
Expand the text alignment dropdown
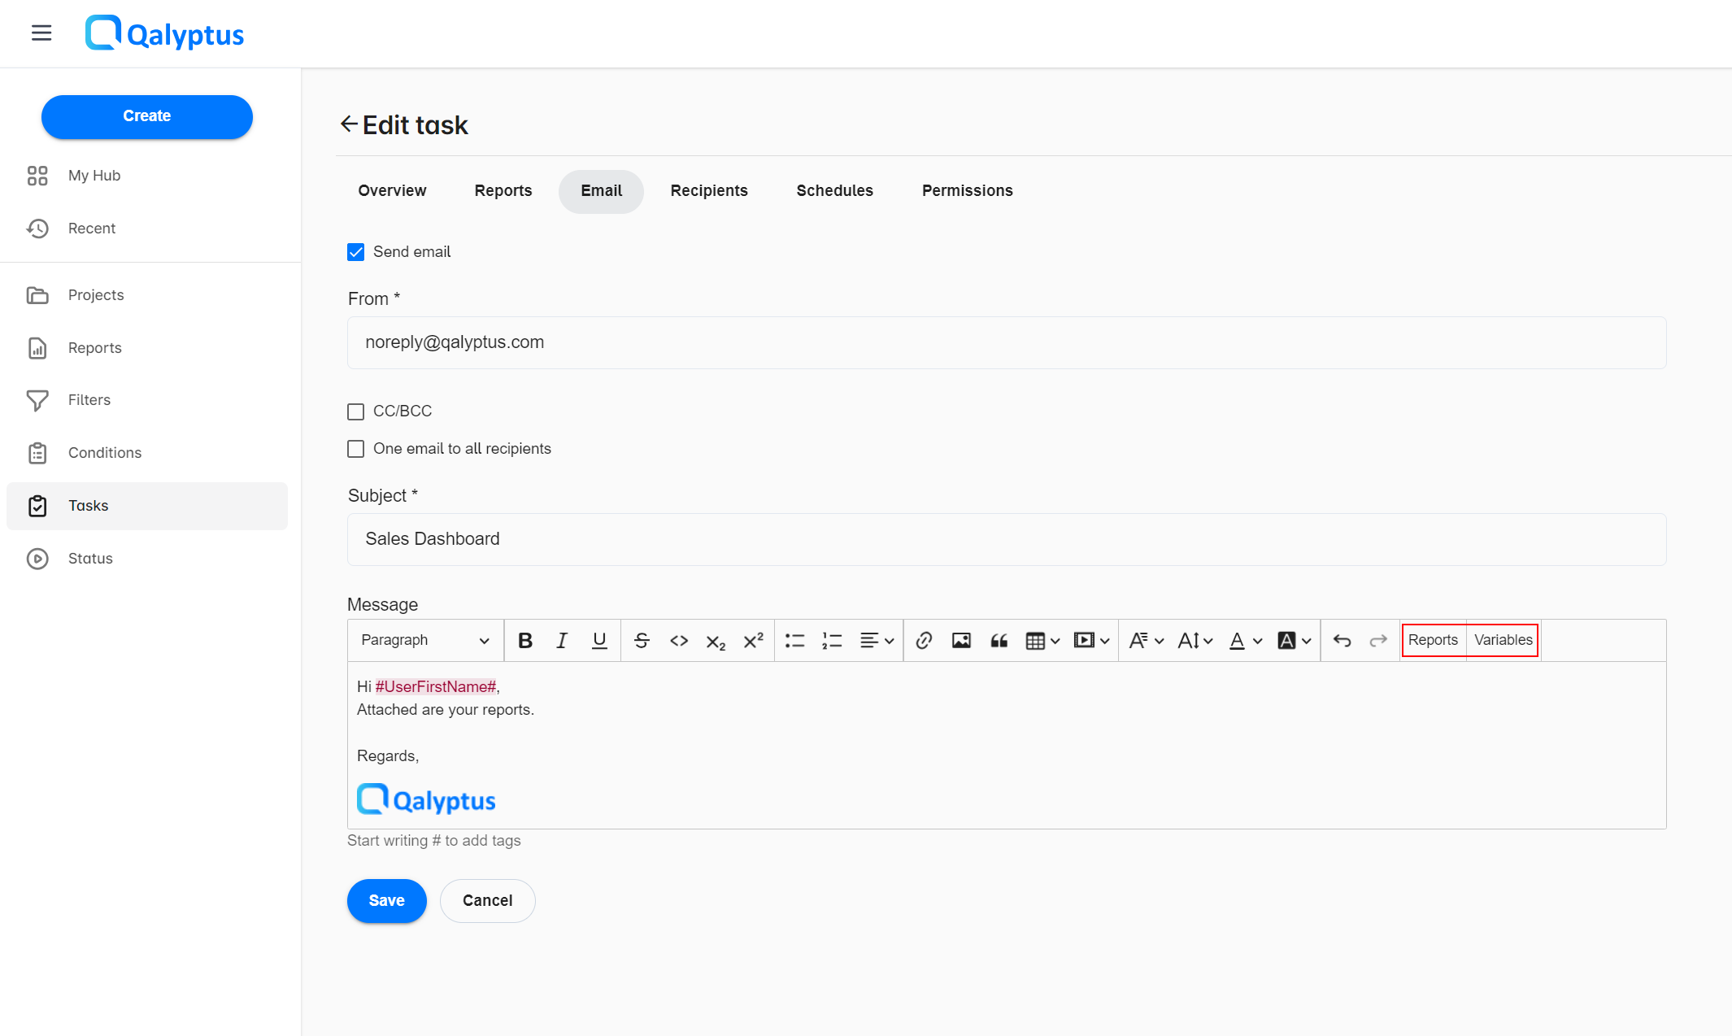[x=877, y=641]
